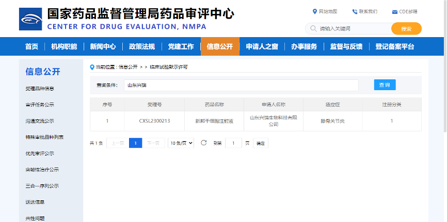Open sidebar item 沟通交流公示

(40, 121)
